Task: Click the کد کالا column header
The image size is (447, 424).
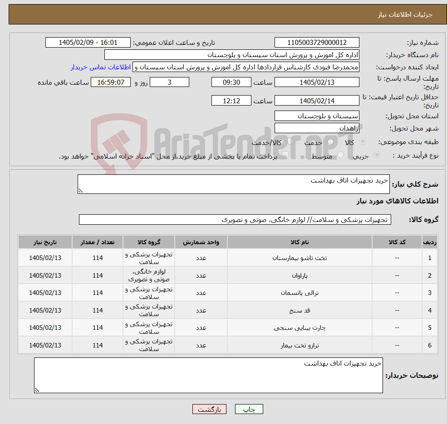Action: pyautogui.click(x=397, y=242)
